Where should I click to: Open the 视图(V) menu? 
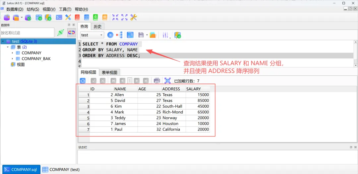(x=49, y=9)
